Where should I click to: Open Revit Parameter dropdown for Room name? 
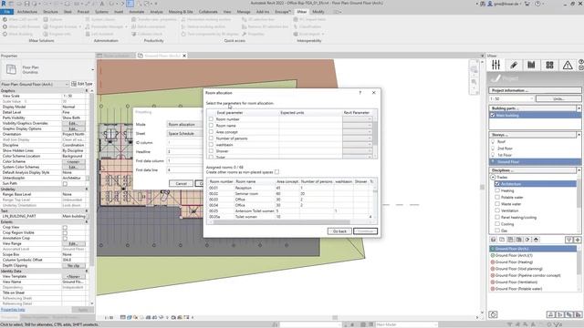click(x=357, y=126)
